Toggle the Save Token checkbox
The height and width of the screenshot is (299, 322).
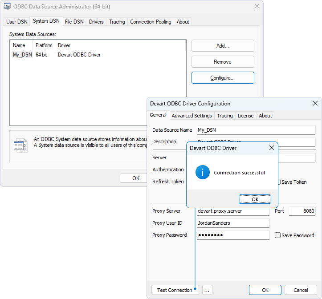pos(279,182)
